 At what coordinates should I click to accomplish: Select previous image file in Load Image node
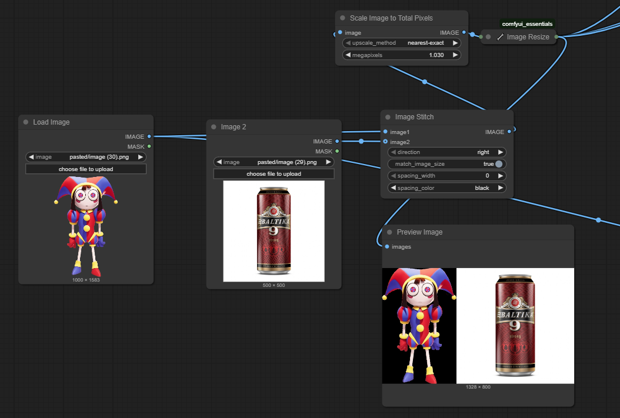[31, 157]
